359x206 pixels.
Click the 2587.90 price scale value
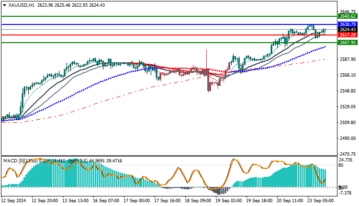point(348,59)
